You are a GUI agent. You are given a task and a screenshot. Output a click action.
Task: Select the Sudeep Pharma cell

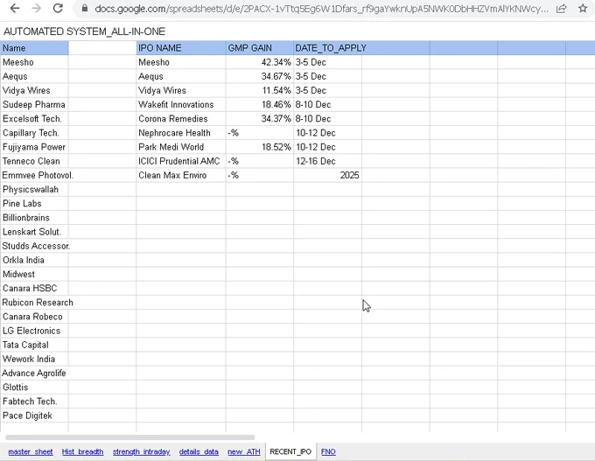[x=34, y=105]
